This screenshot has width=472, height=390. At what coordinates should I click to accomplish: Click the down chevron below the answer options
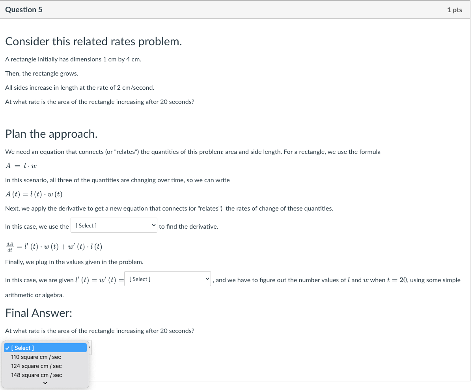[x=45, y=383]
